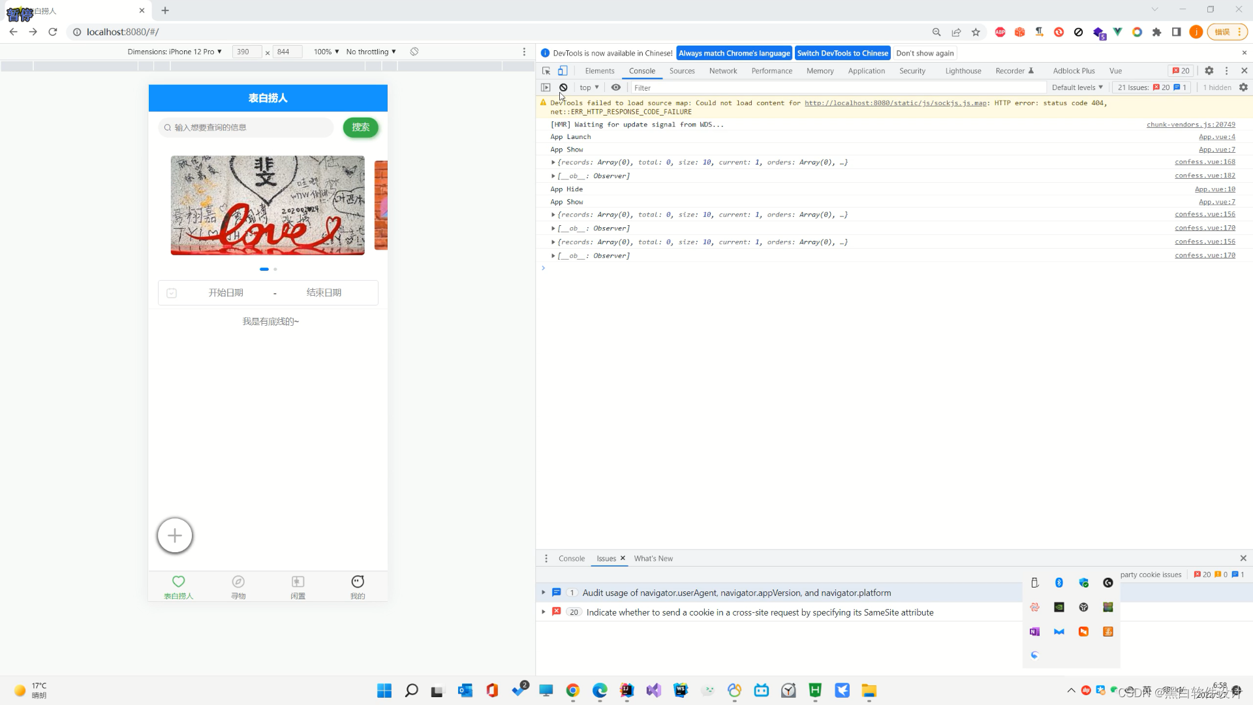Toggle the device emulation toolbar

pyautogui.click(x=563, y=70)
